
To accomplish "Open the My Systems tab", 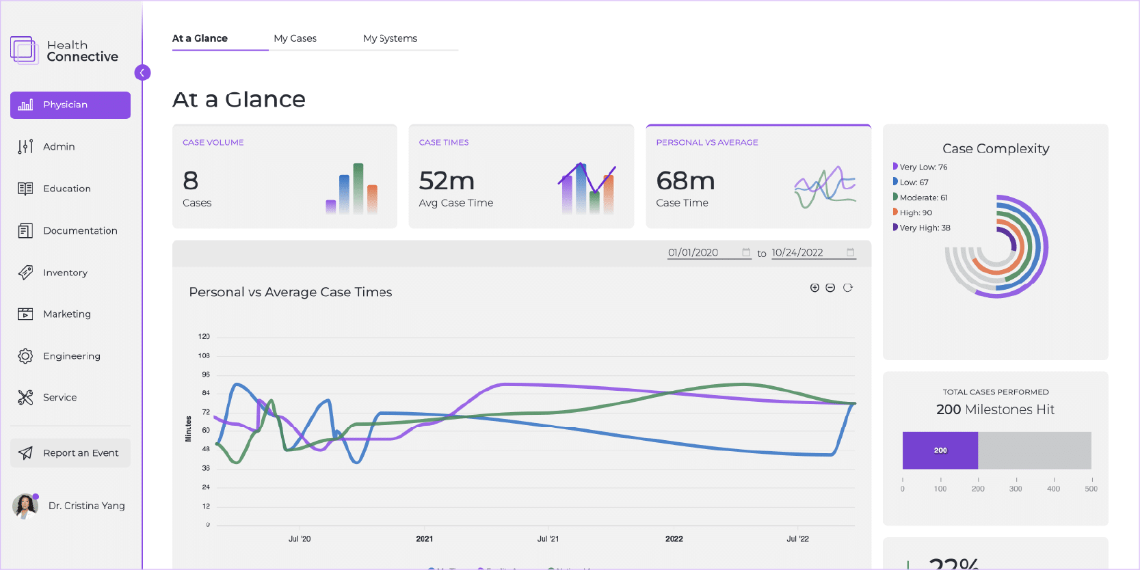I will click(x=390, y=38).
